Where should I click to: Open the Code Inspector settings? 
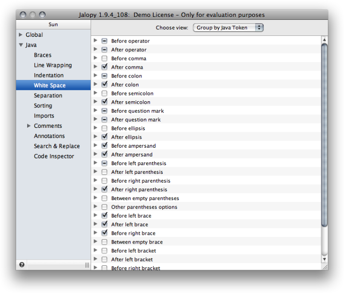pyautogui.click(x=54, y=156)
